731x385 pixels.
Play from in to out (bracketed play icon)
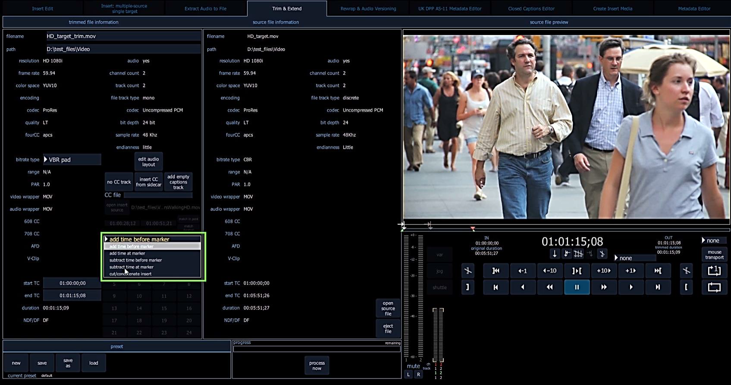[577, 271]
